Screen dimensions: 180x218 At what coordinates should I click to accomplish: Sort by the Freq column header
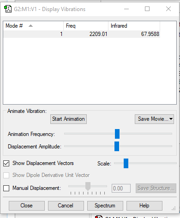click(x=86, y=26)
